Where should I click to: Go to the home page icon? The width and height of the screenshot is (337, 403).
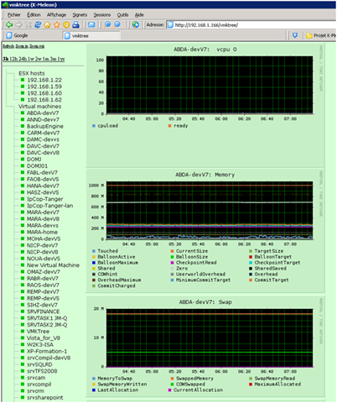48,25
